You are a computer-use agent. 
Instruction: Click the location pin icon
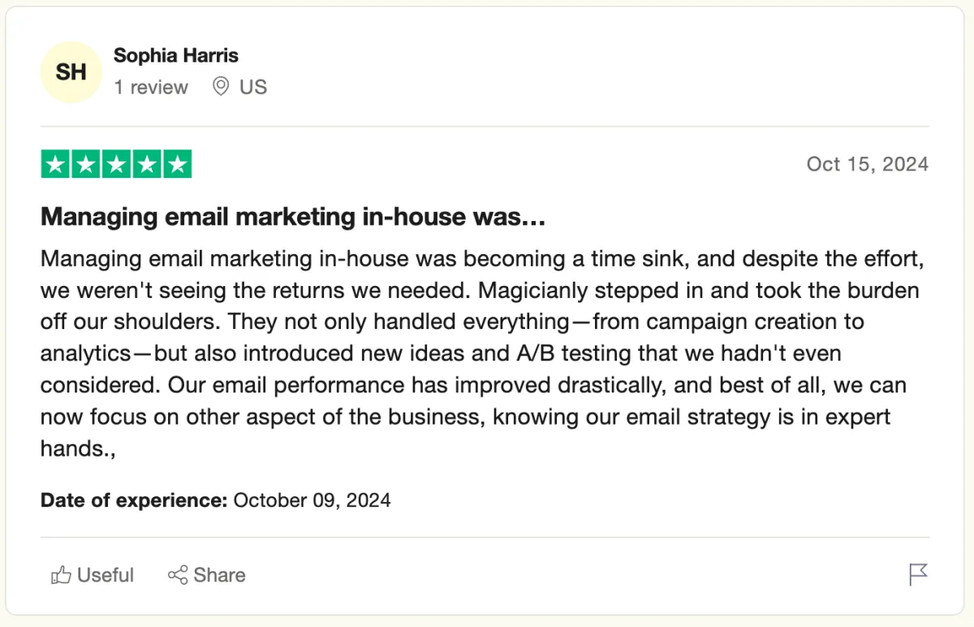[220, 86]
